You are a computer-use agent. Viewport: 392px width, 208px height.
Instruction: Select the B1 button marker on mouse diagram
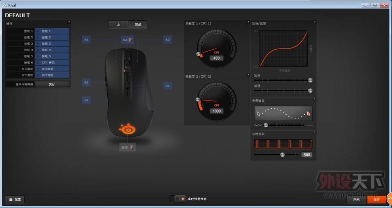(86, 40)
